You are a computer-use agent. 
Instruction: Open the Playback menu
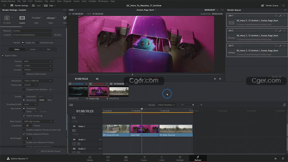tap(67, 1)
